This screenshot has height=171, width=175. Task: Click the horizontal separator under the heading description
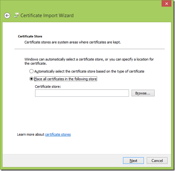(89, 49)
